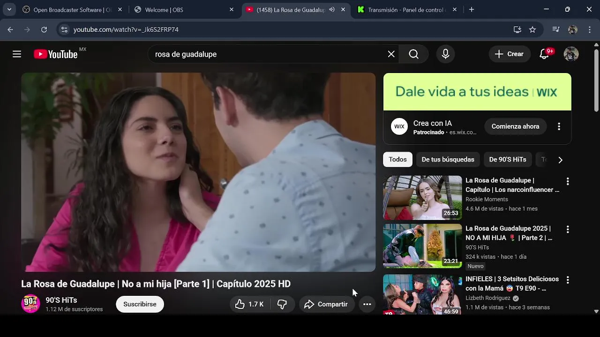Mute the La Rosa de Guadalupe tab audio
The image size is (600, 337).
click(332, 9)
